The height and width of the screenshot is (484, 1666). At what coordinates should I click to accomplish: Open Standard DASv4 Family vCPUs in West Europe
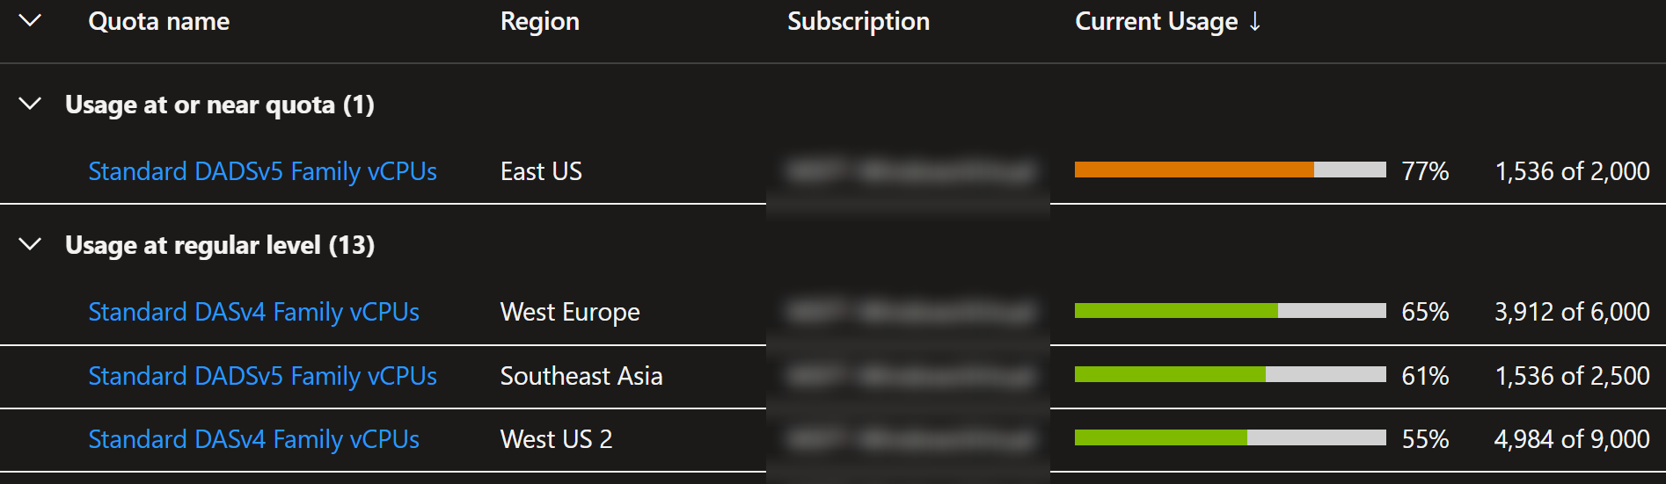click(x=254, y=312)
